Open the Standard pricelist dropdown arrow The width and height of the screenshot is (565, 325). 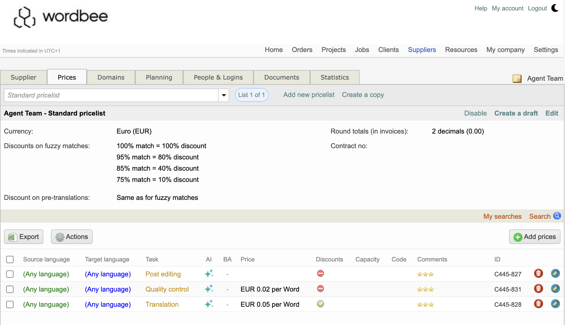224,95
